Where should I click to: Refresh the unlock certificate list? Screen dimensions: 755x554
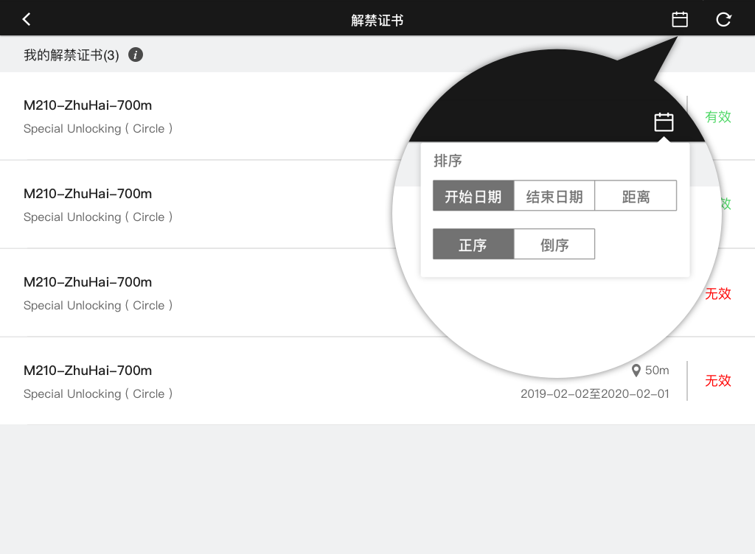click(723, 19)
